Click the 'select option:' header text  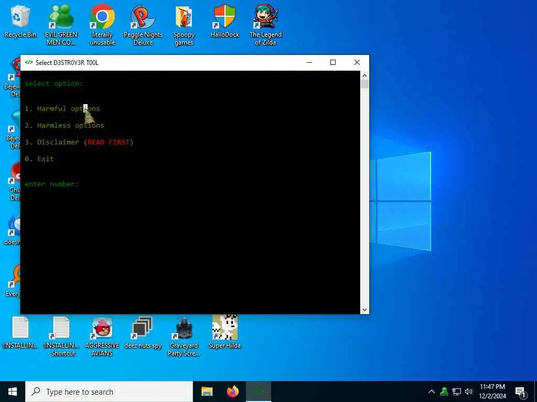[54, 83]
